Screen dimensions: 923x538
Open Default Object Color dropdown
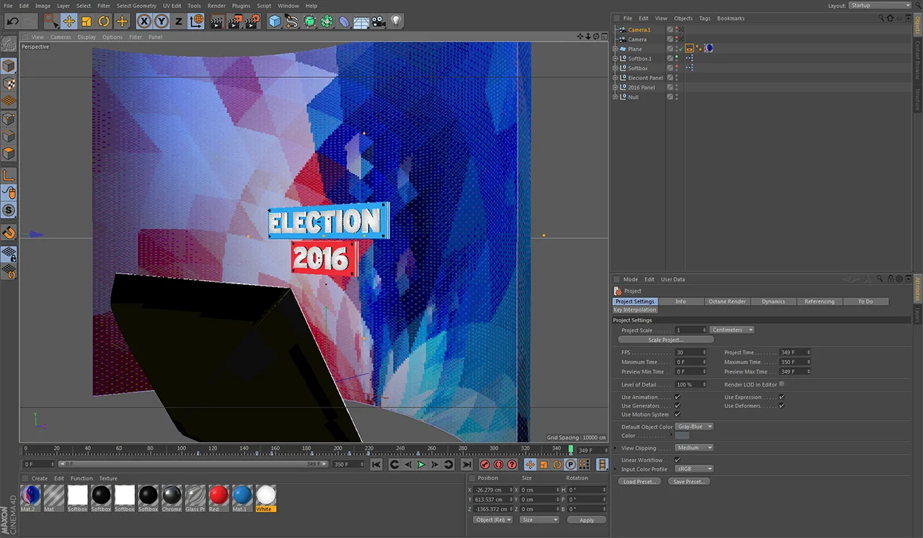point(694,426)
